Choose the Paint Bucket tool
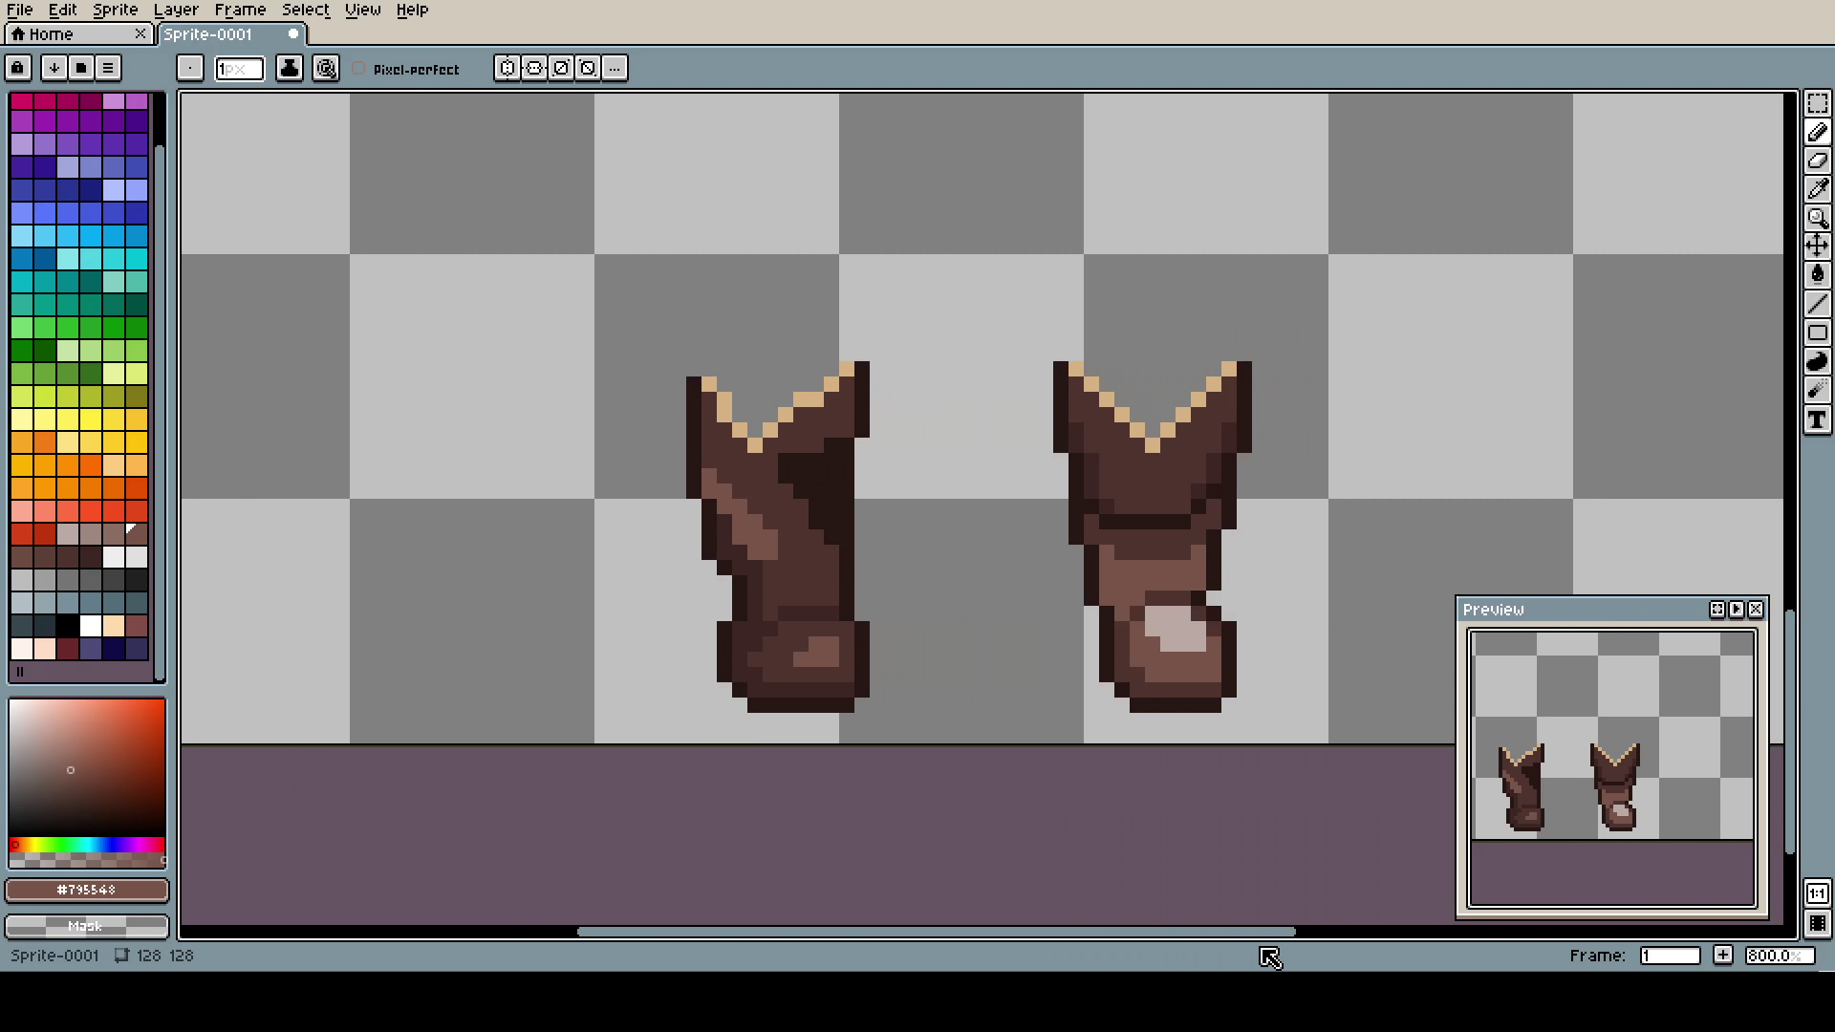1835x1032 pixels. point(1817,275)
